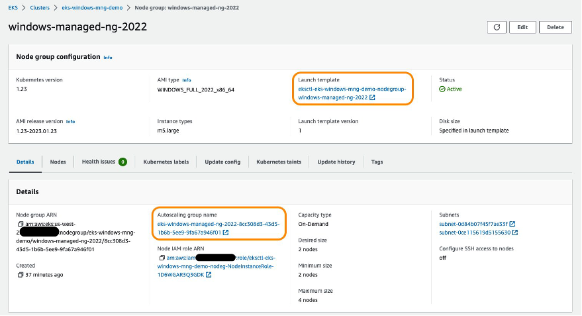This screenshot has width=582, height=316.
Task: Click the SSH access off value
Action: tap(443, 258)
